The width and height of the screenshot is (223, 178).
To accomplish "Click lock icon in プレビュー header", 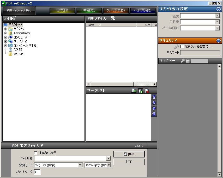I will 188,61.
